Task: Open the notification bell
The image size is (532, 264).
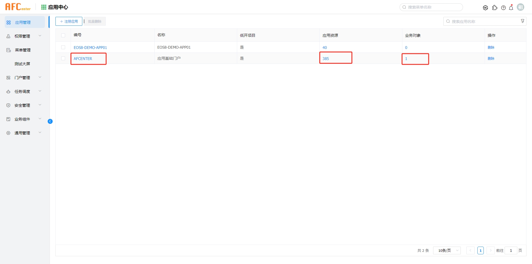Action: coord(511,8)
